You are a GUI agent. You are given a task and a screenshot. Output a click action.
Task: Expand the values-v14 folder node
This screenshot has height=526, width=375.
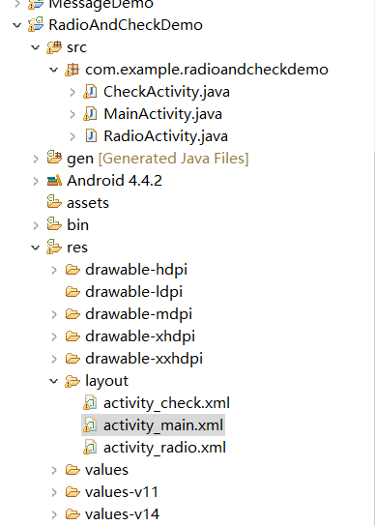(x=54, y=514)
